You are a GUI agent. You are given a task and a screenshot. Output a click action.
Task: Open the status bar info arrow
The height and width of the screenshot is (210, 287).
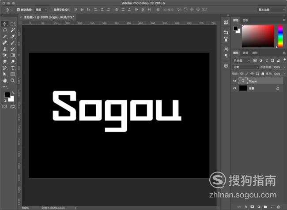pos(75,208)
